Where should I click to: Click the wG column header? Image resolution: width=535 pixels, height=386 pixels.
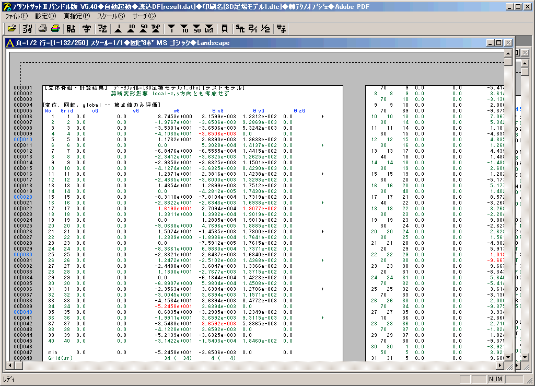177,111
